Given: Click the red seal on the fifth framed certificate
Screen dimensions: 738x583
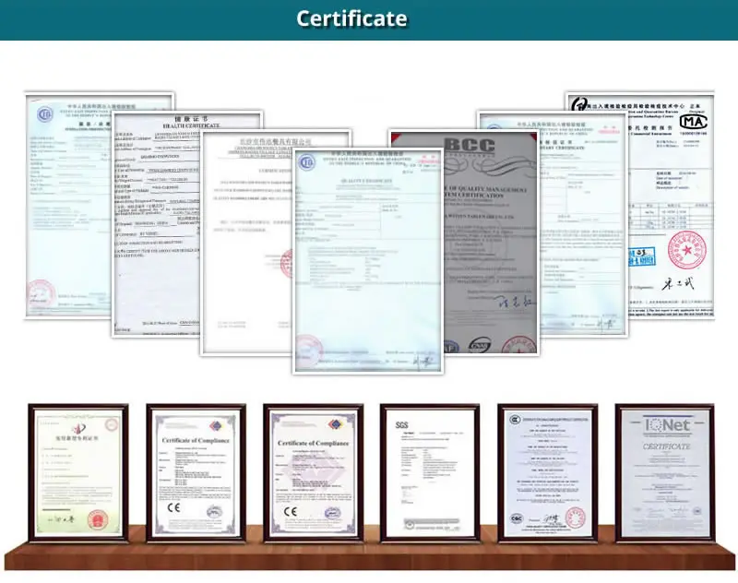Looking at the screenshot, I should (575, 518).
